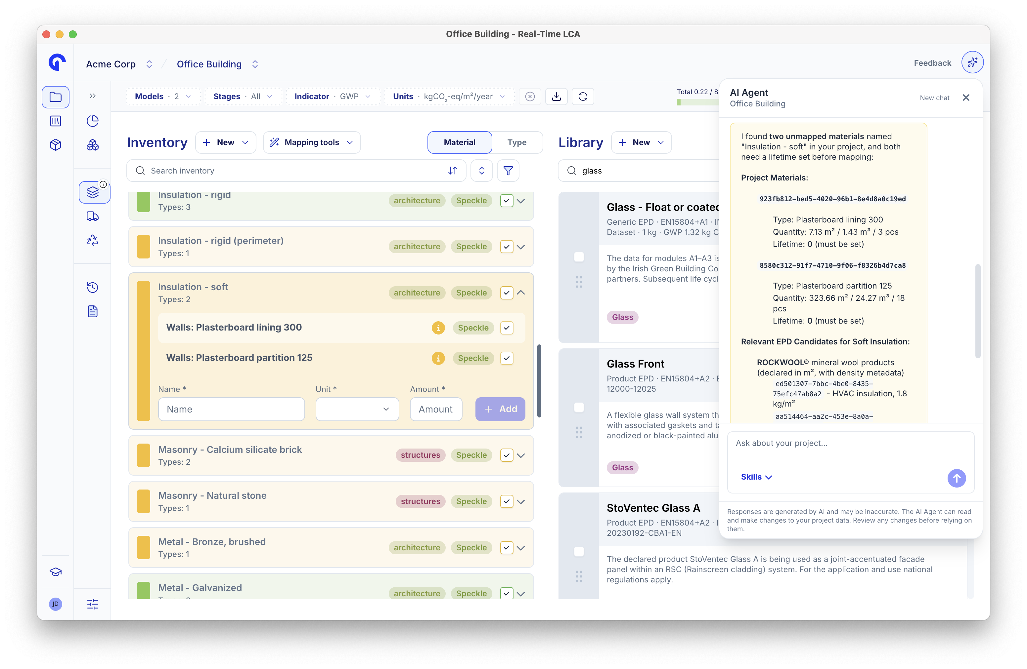Toggle checkbox for Insulation - soft material
The image size is (1027, 669).
(507, 293)
